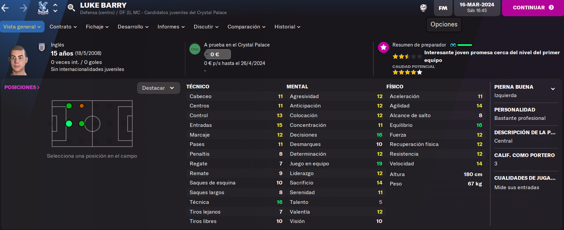The image size is (564, 230).
Task: Open the Historial menu
Action: click(x=288, y=27)
